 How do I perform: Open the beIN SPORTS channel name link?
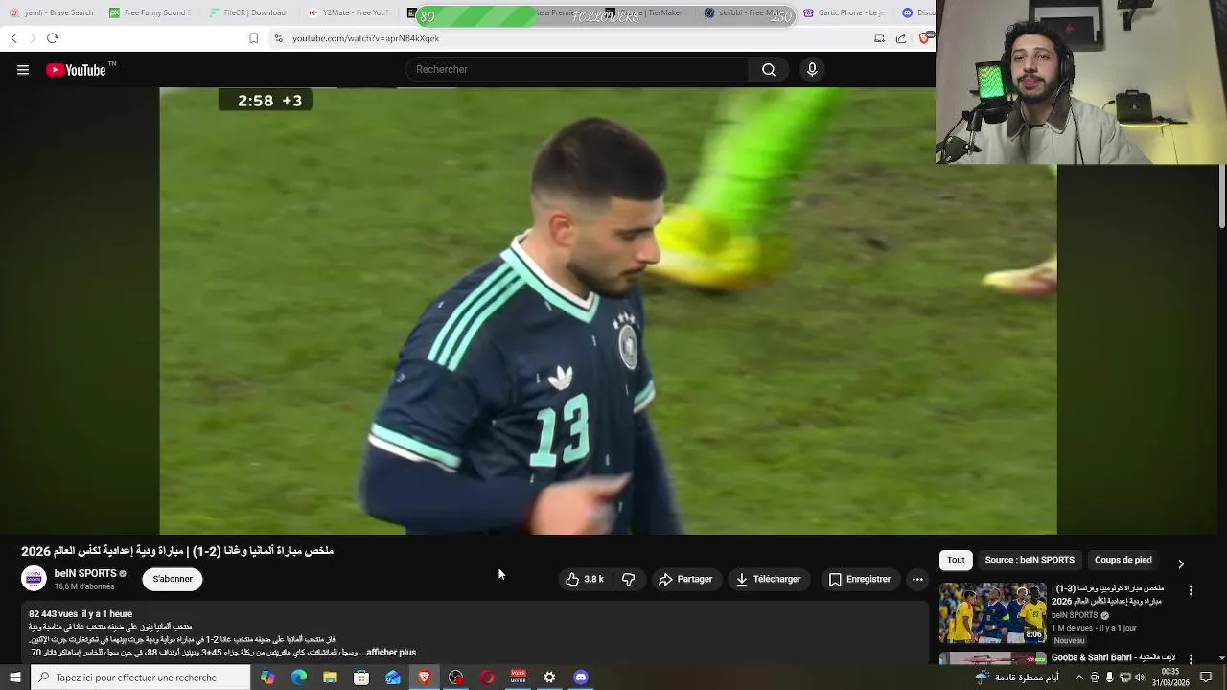pos(85,573)
